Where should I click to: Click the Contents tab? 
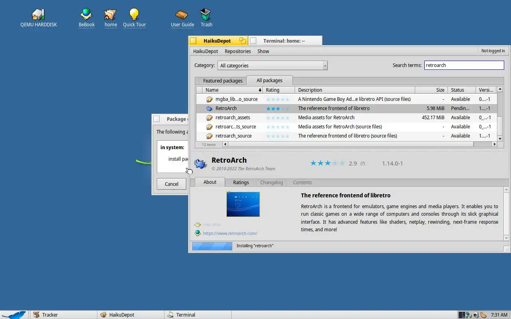pos(302,182)
